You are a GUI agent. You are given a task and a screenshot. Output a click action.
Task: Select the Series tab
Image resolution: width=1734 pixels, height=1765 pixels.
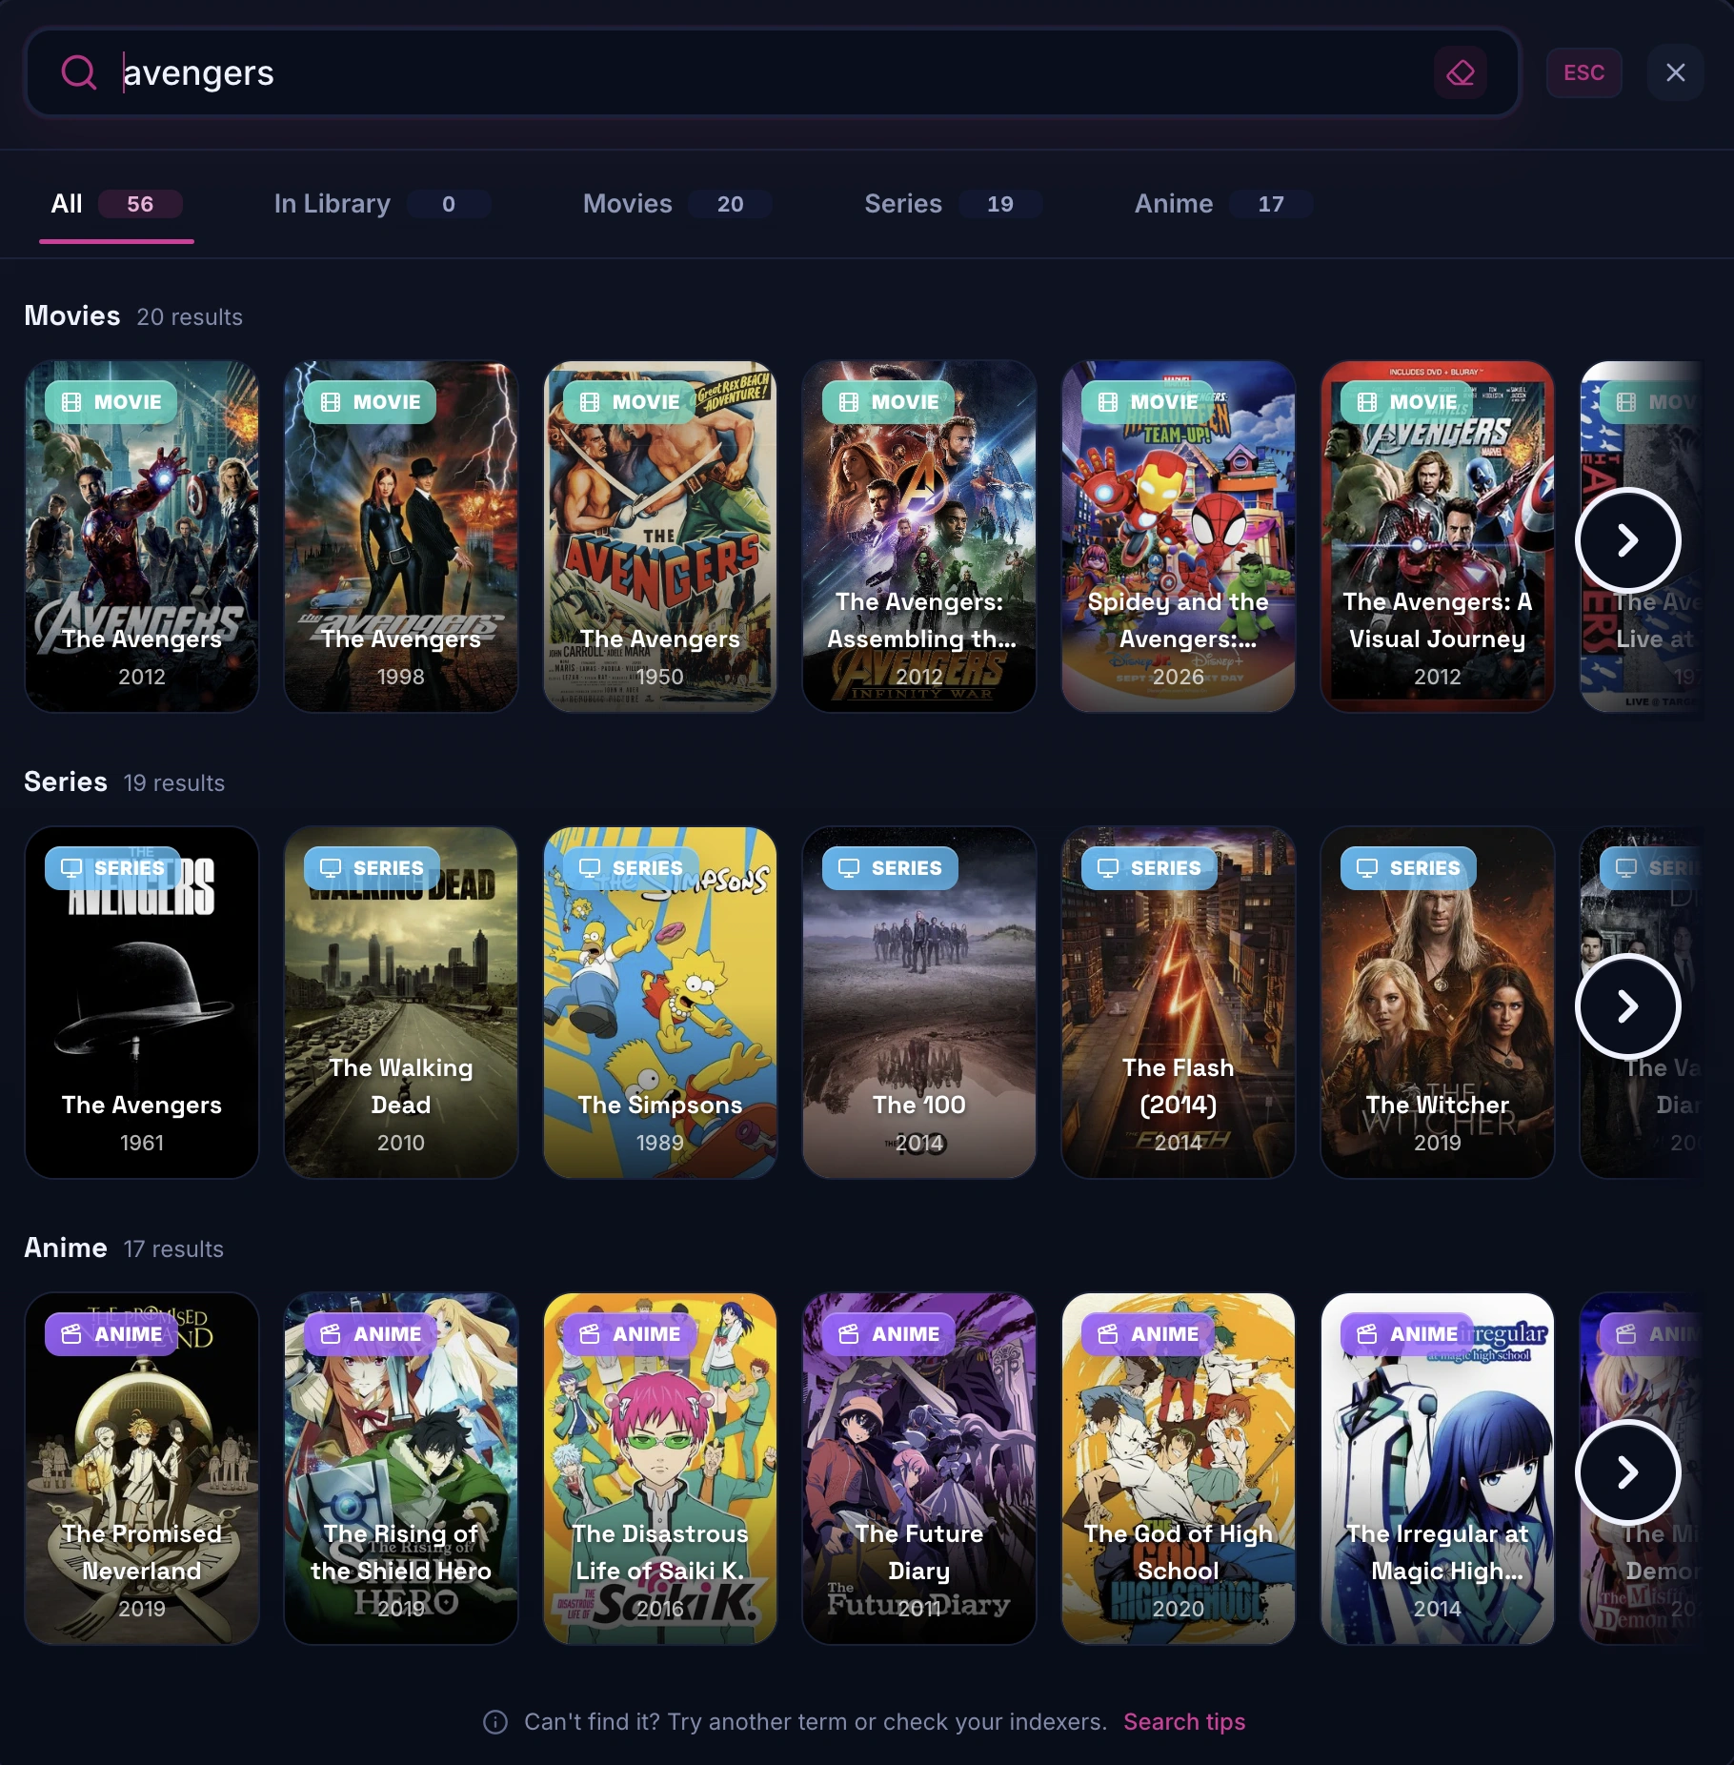(x=952, y=204)
